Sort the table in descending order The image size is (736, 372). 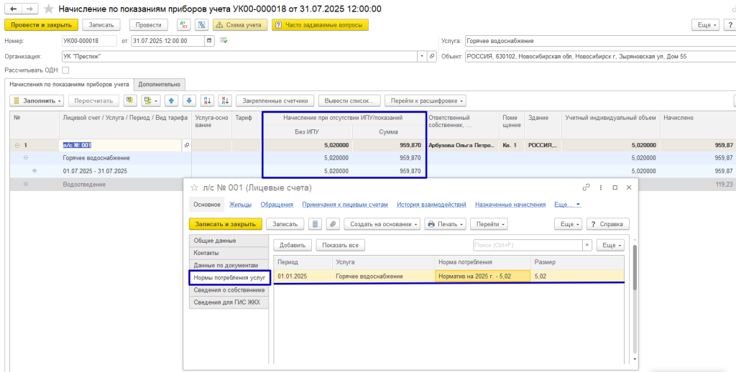[224, 101]
